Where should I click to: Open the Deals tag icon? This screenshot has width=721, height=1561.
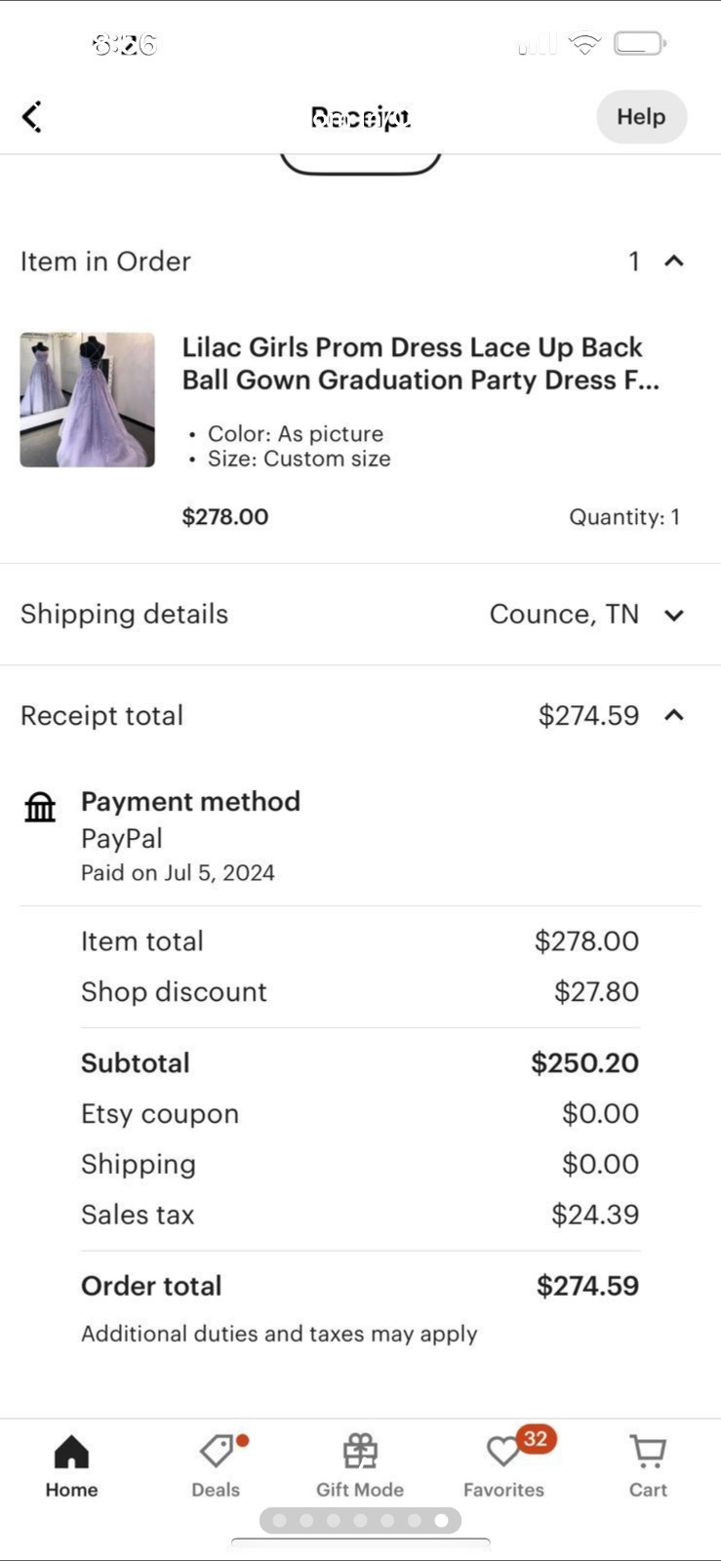click(216, 1451)
